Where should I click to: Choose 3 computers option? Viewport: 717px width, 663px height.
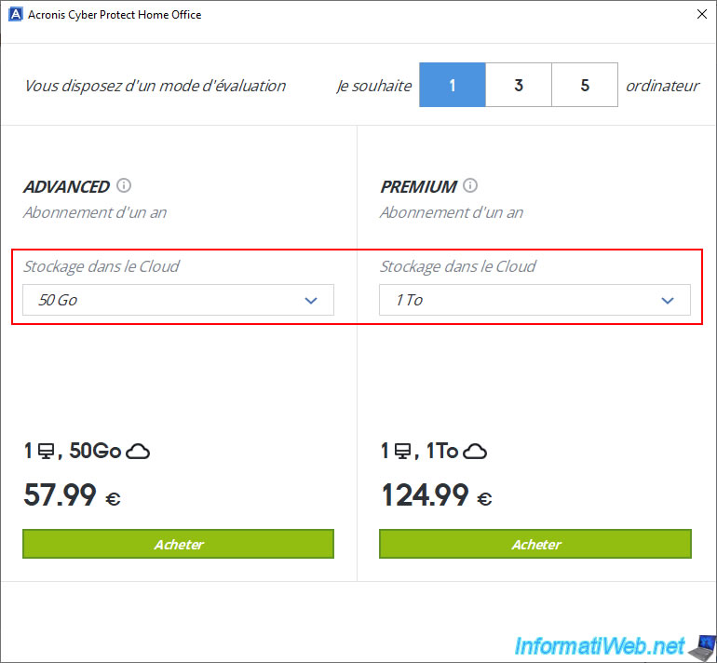click(x=519, y=86)
